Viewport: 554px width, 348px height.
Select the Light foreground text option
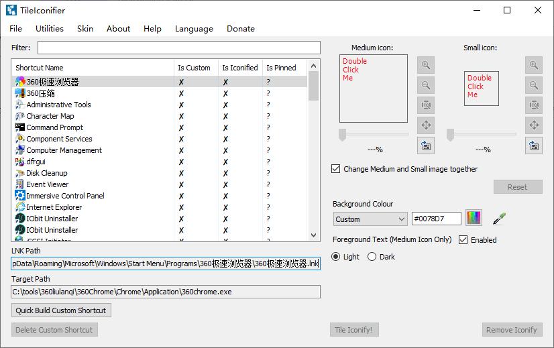[x=336, y=257]
